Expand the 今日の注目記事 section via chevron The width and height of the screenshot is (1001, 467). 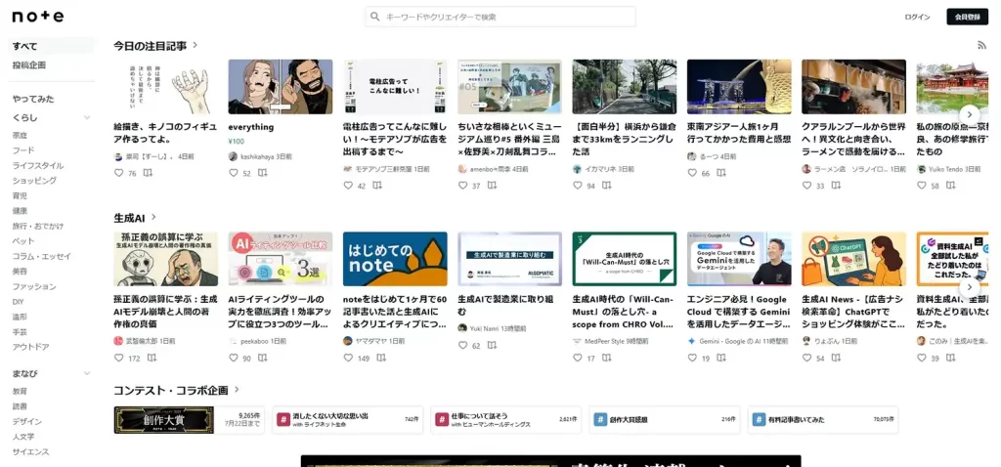pyautogui.click(x=196, y=45)
